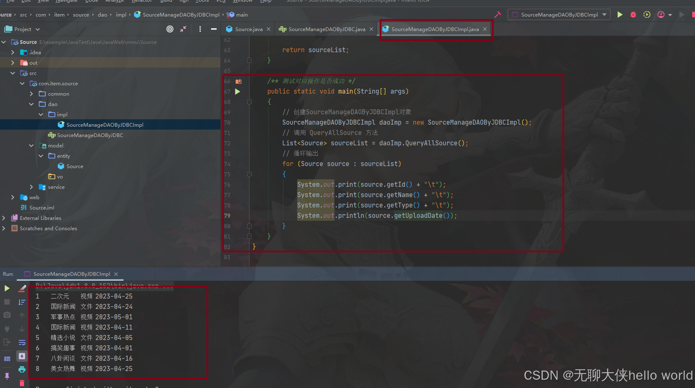The height and width of the screenshot is (388, 695).
Task: Expand the out folder
Action: 12,63
